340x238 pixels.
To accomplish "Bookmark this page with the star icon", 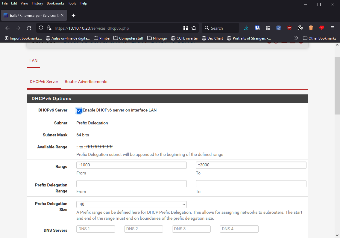I will (x=194, y=28).
